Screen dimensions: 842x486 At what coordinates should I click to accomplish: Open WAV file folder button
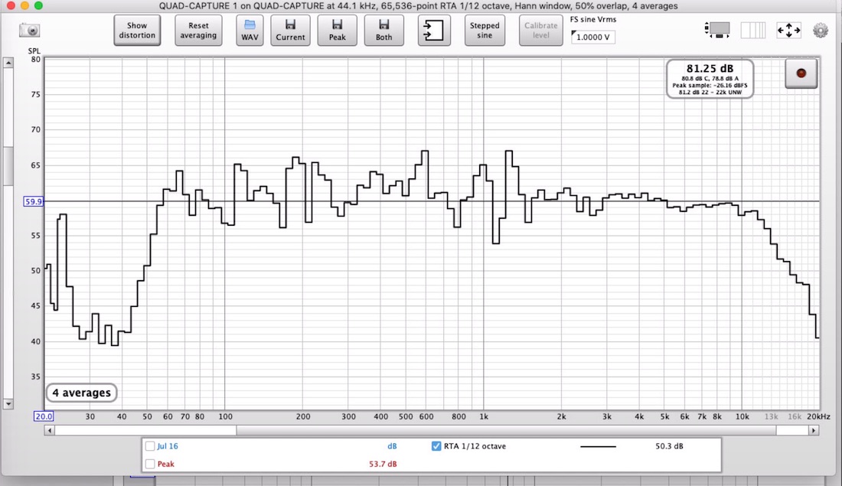tap(250, 30)
